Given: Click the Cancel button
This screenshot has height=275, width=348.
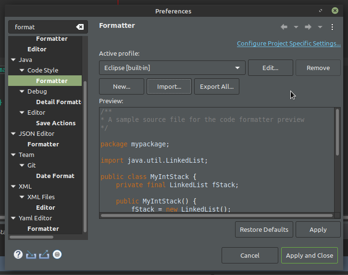Looking at the screenshot, I should (x=249, y=255).
